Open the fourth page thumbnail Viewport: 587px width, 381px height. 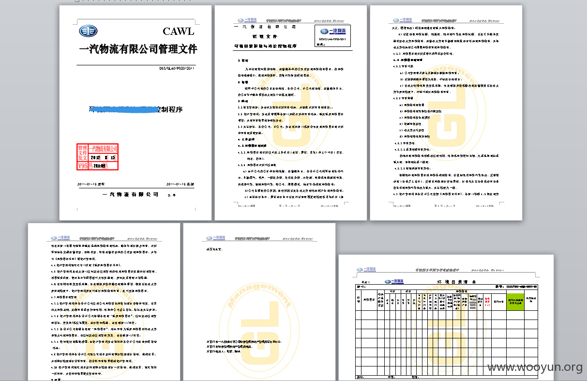coord(104,302)
